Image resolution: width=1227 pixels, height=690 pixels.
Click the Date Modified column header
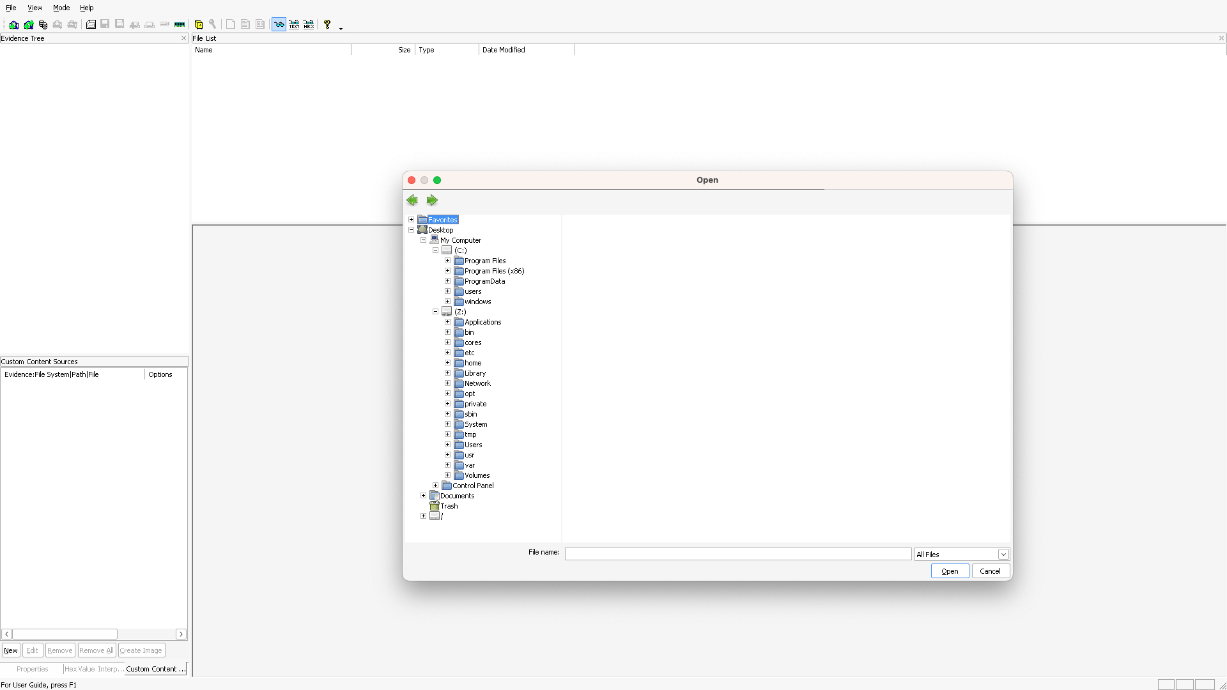(x=527, y=50)
